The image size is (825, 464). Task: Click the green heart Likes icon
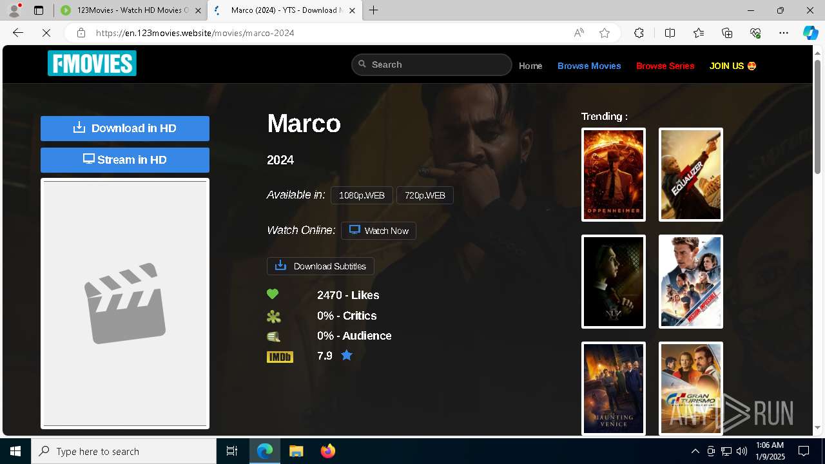tap(273, 295)
